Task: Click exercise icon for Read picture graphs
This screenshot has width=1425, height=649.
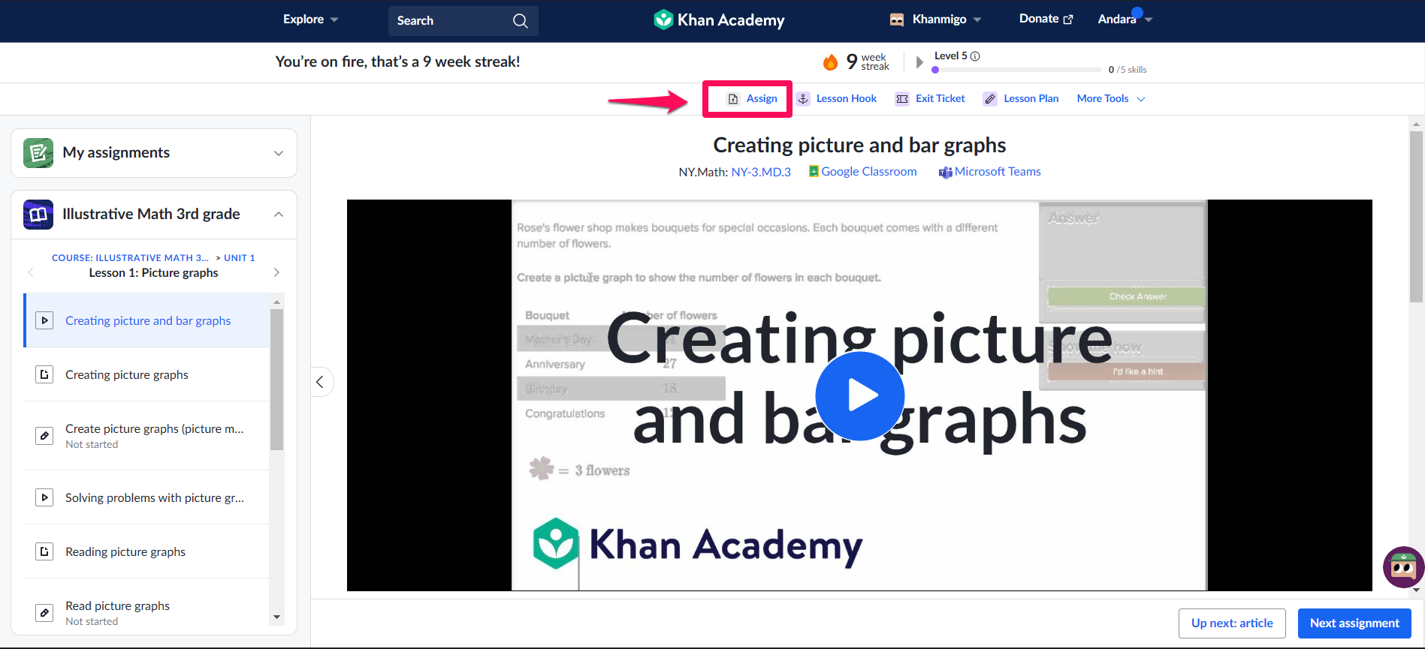Action: coord(44,613)
